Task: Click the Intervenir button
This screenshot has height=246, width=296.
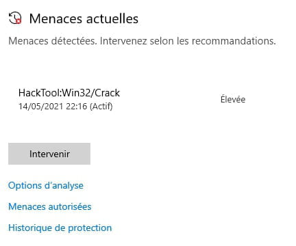Action: click(49, 154)
